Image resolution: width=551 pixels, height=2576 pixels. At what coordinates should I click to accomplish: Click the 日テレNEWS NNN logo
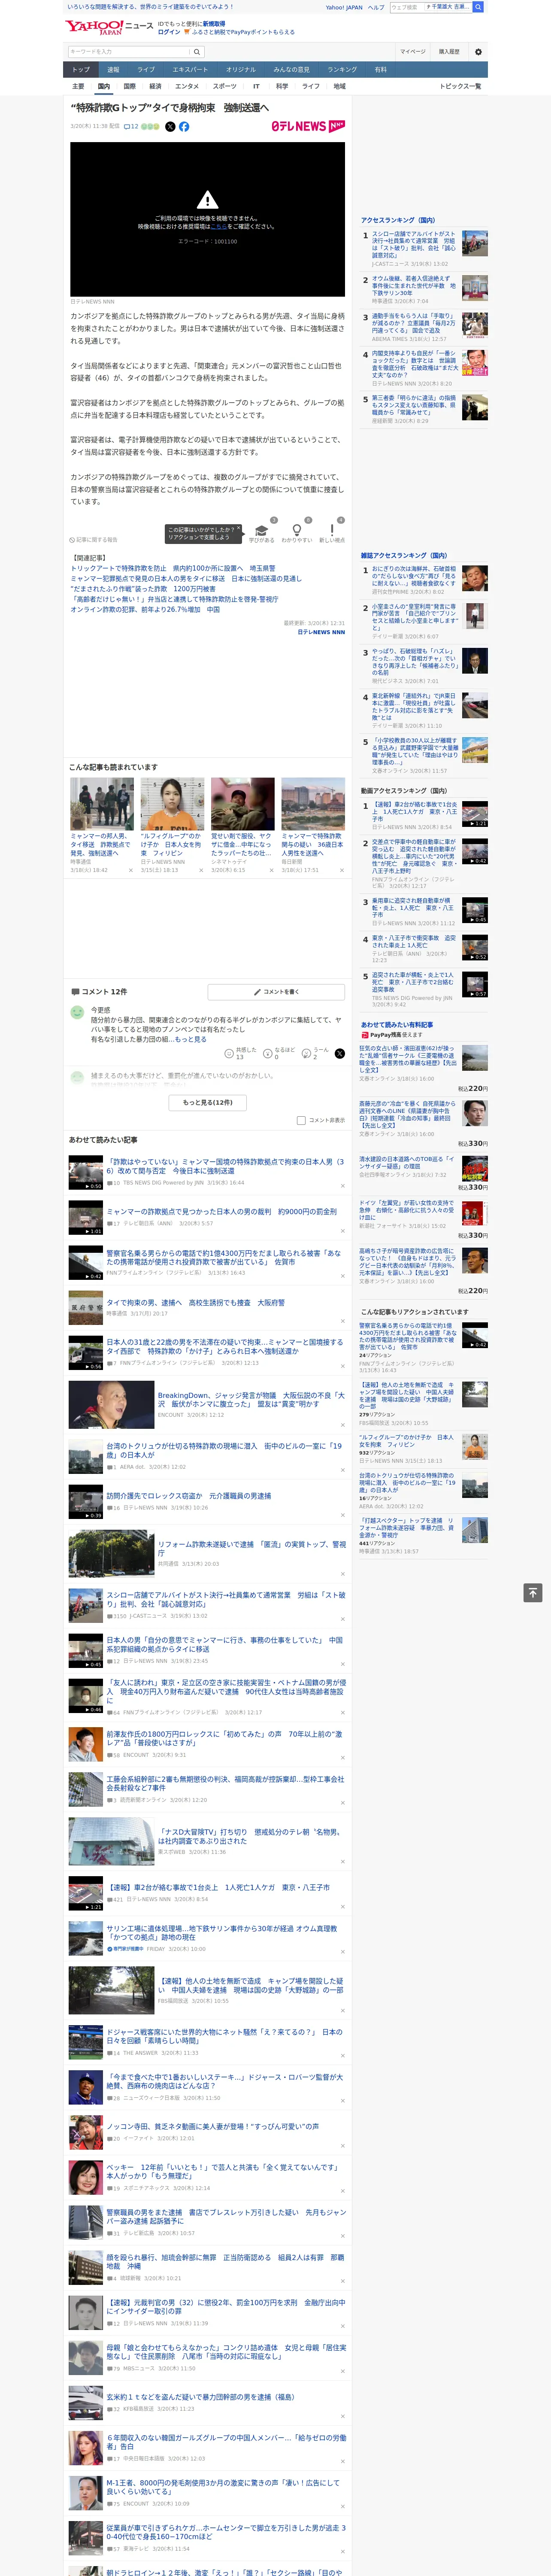coord(308,126)
